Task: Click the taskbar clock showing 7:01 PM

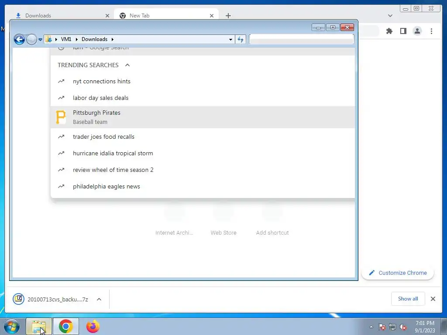Action: (x=425, y=327)
